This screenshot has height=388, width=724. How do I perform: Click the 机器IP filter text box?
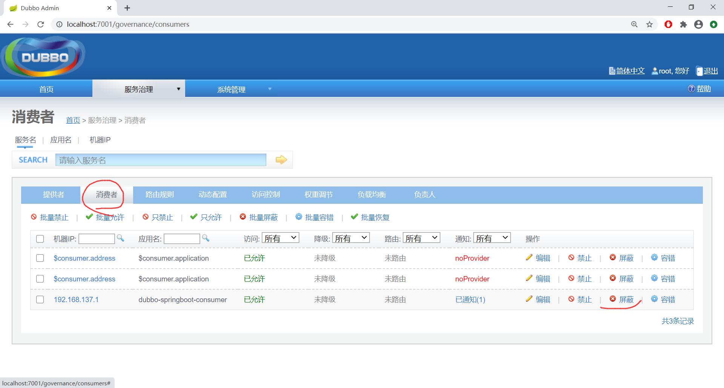(x=97, y=239)
